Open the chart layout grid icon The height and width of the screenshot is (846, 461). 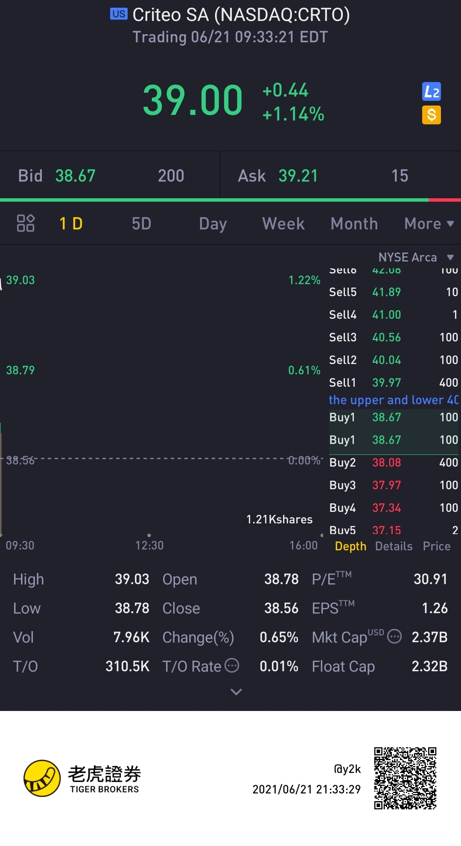[26, 223]
